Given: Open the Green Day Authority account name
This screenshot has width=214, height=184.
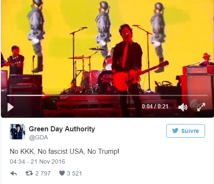Looking at the screenshot, I should [x=62, y=129].
